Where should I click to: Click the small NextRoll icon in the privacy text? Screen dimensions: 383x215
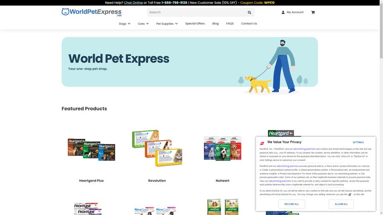(350, 195)
